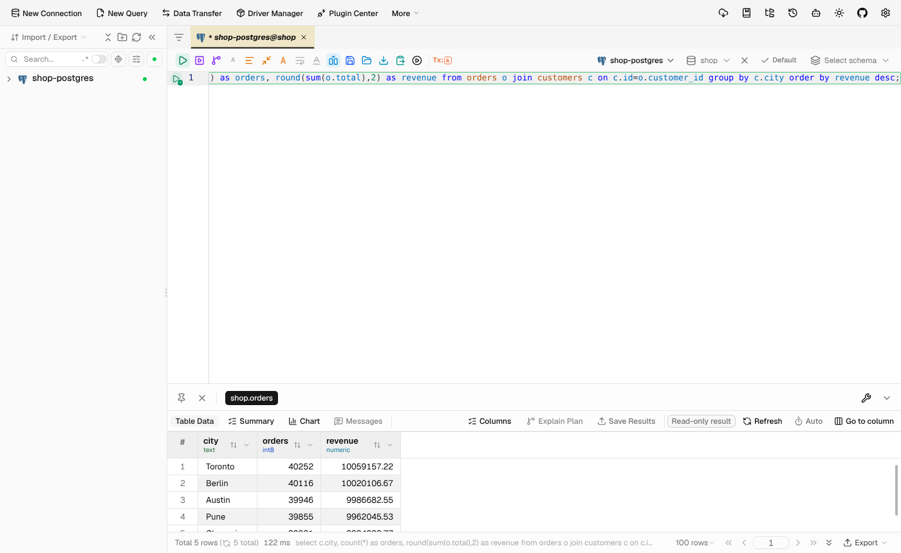Toggle the Tx auto-commit mode indicator

[x=442, y=60]
